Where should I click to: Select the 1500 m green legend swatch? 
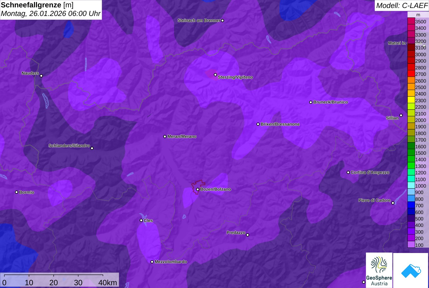pos(411,153)
